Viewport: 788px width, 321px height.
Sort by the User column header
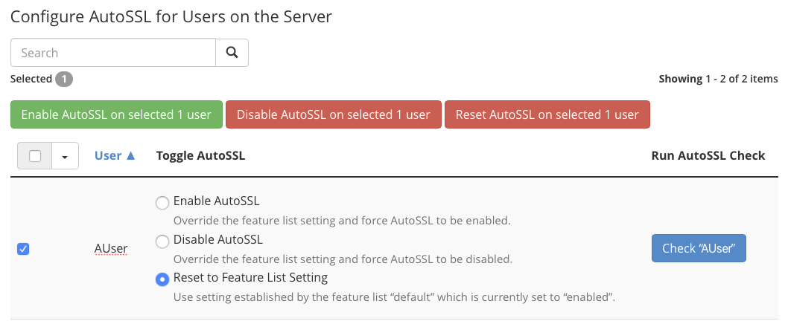click(x=108, y=156)
